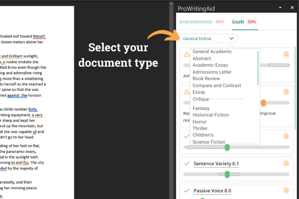The height and width of the screenshot is (199, 299).
Task: Click the document scrollbar up arrow
Action: click(171, 4)
